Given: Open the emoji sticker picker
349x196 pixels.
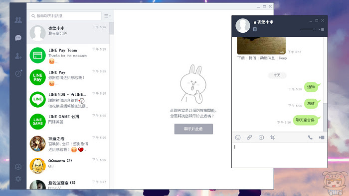Looking at the screenshot, I should (238, 137).
